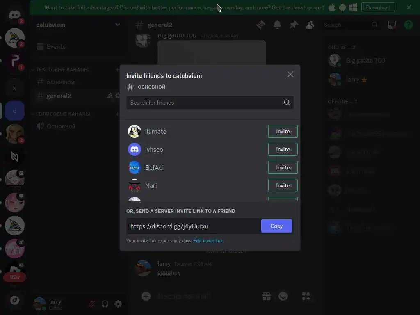Image resolution: width=420 pixels, height=315 pixels.
Task: Open User Settings gear icon
Action: (x=118, y=304)
